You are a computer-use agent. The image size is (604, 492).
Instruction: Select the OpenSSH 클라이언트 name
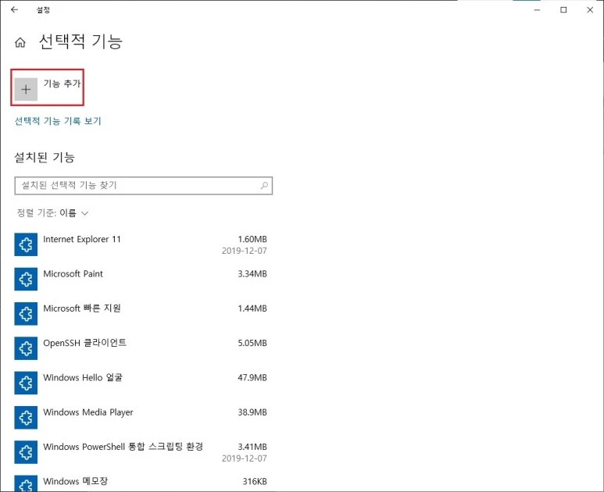pos(84,343)
